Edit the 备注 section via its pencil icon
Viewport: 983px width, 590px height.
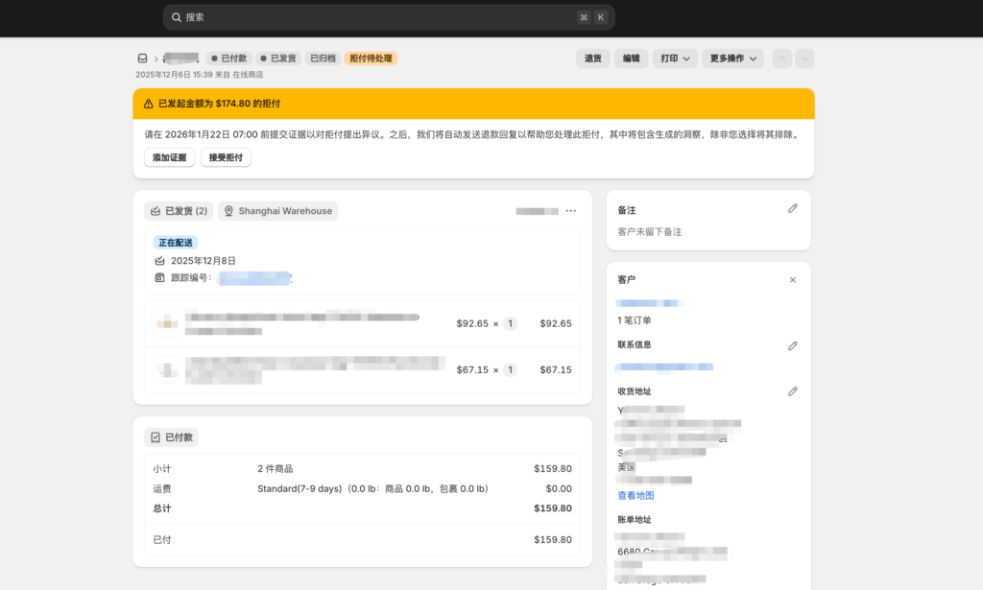pyautogui.click(x=793, y=208)
